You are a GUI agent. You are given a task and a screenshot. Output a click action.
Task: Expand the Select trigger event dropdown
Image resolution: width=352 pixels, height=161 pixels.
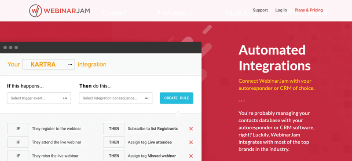tap(39, 98)
